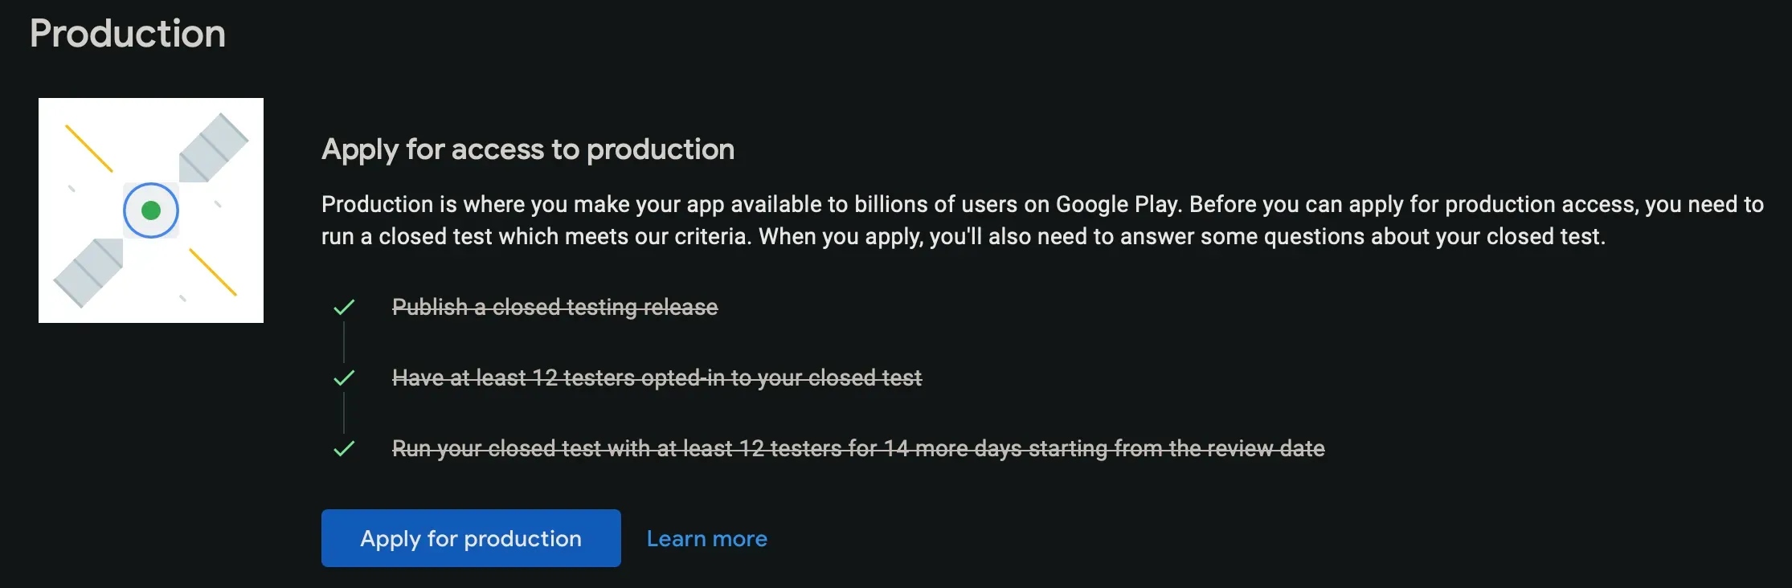This screenshot has width=1792, height=588.
Task: Select the Have at least 12 testers step
Action: pyautogui.click(x=657, y=378)
